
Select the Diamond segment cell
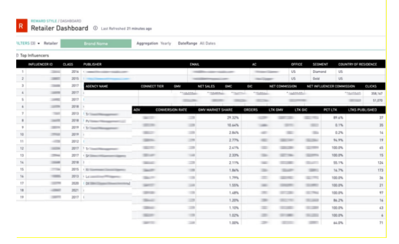tap(319, 72)
